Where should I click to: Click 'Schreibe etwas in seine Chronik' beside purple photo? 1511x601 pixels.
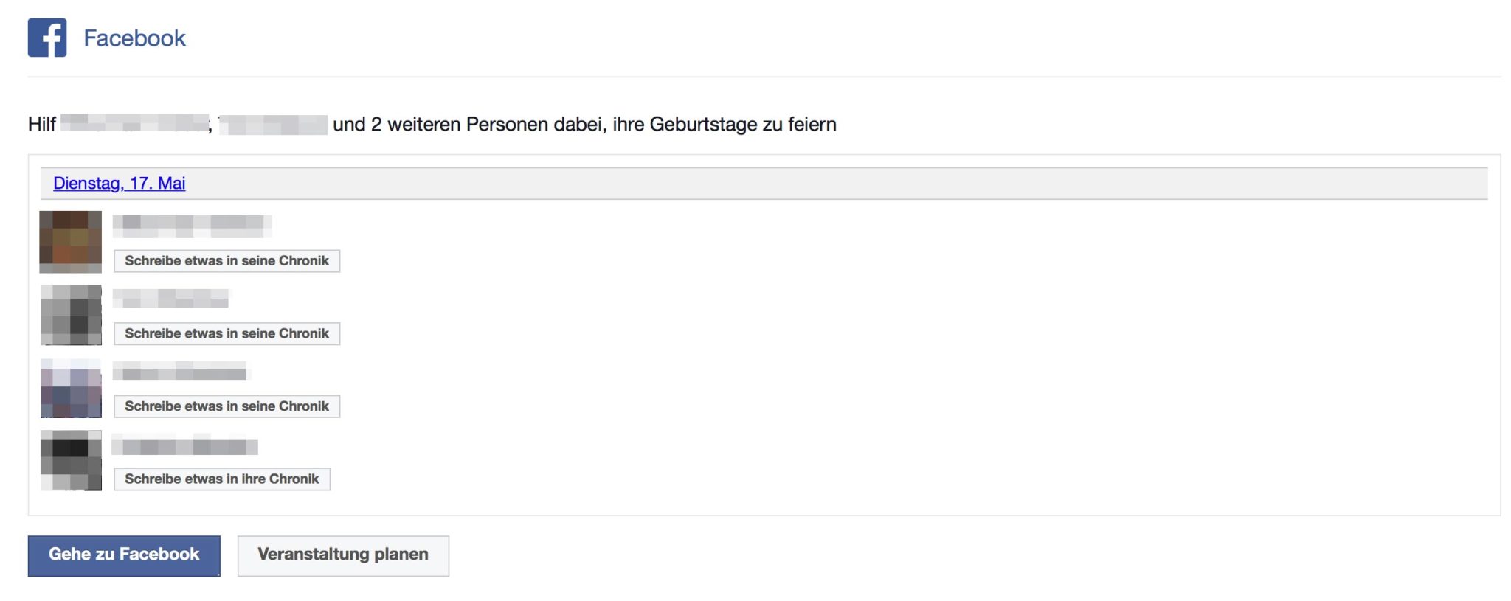pos(227,406)
